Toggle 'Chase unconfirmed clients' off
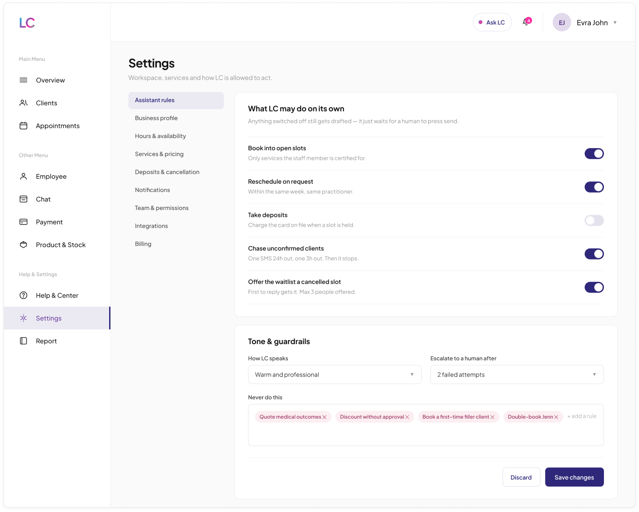 click(594, 254)
